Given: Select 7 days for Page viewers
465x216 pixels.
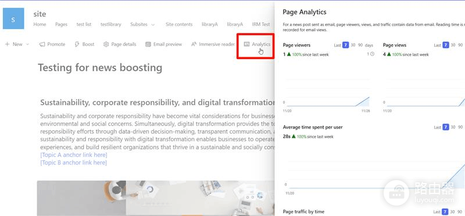Looking at the screenshot, I should click(345, 45).
